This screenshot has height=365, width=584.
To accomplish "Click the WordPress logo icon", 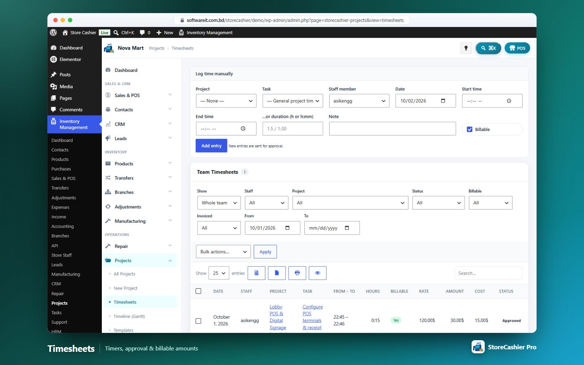I will 53,32.
